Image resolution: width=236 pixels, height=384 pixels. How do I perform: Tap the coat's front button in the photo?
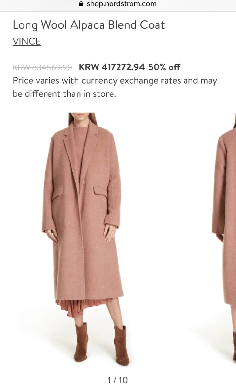tap(84, 182)
